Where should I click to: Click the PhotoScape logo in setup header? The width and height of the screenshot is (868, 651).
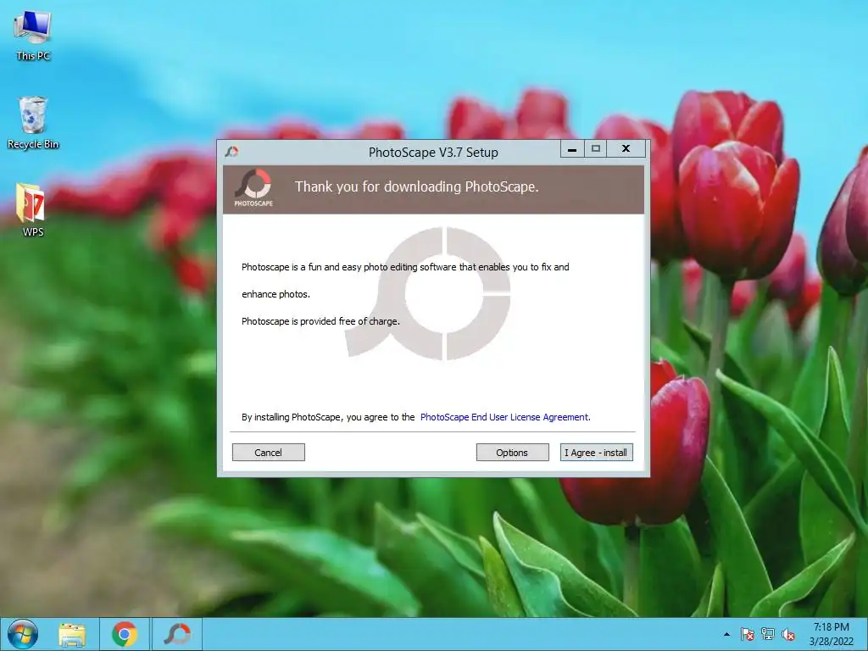pyautogui.click(x=253, y=189)
